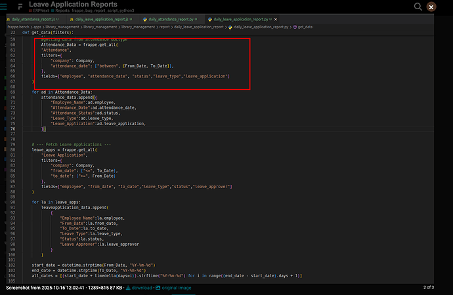453x295 pixels.
Task: Close the screenshot lightbox
Action: pyautogui.click(x=431, y=7)
